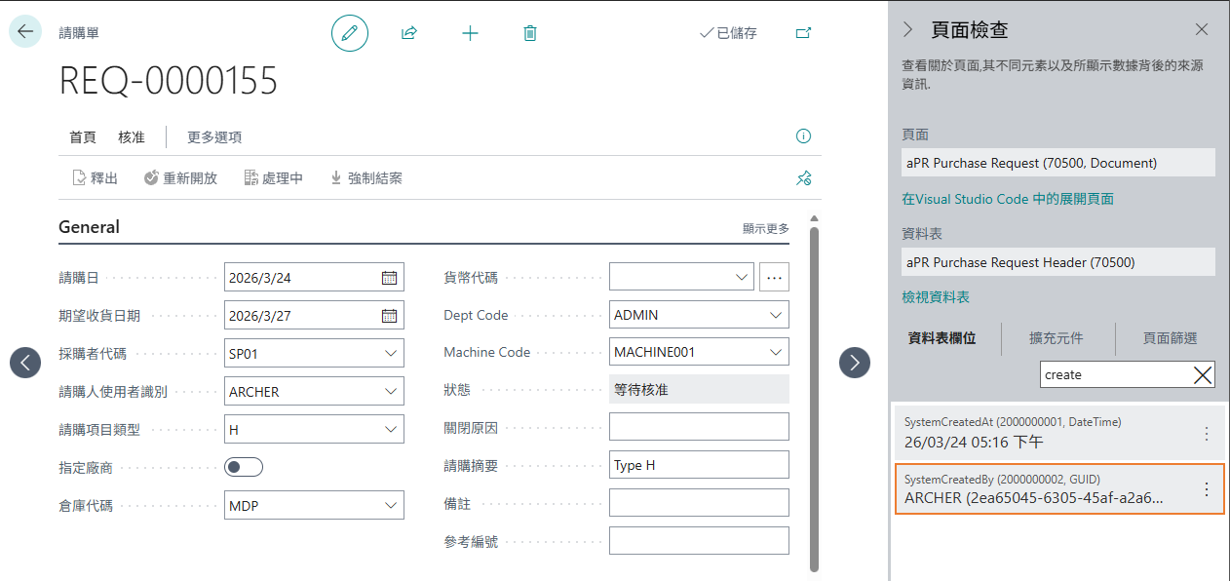The image size is (1230, 581).
Task: Click the info circle icon
Action: click(x=803, y=136)
